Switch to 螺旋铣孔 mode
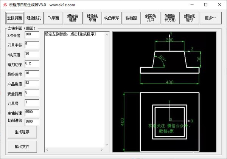The image size is (227, 159). [x=34, y=18]
